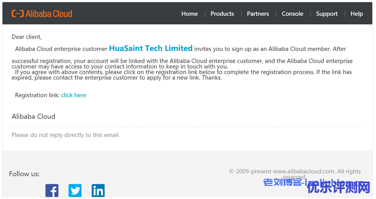Open the Twitter bird icon
The width and height of the screenshot is (376, 199).
(x=75, y=190)
